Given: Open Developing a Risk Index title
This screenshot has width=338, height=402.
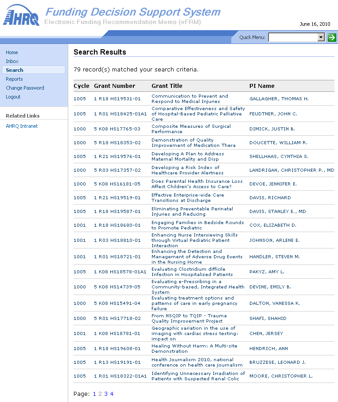Looking at the screenshot, I should pyautogui.click(x=187, y=170).
